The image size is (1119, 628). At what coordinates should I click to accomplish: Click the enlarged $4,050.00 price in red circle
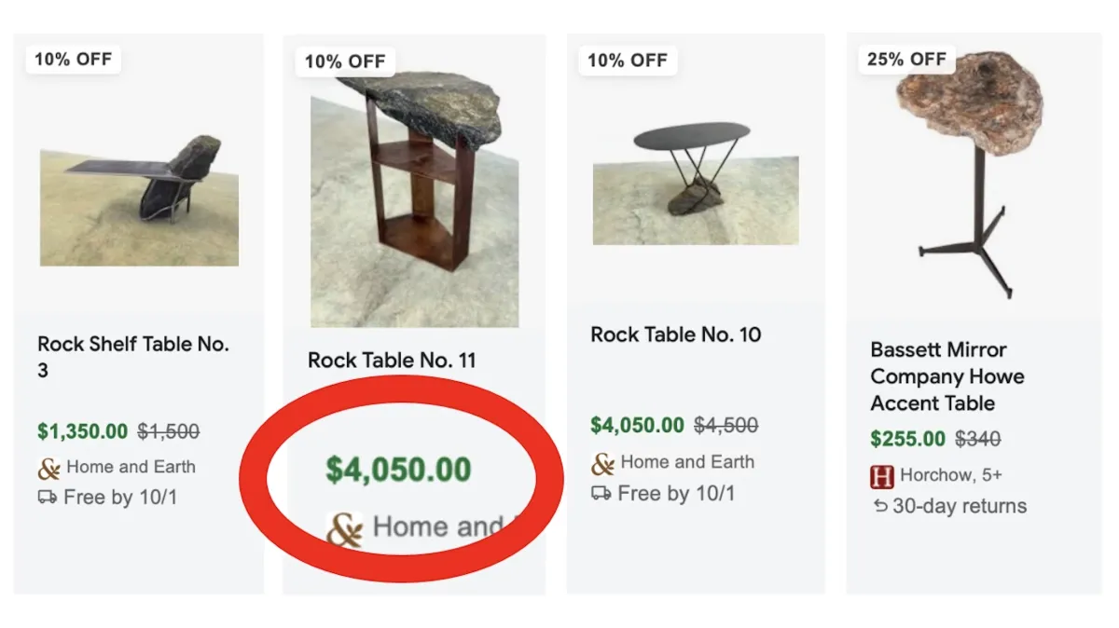[398, 470]
